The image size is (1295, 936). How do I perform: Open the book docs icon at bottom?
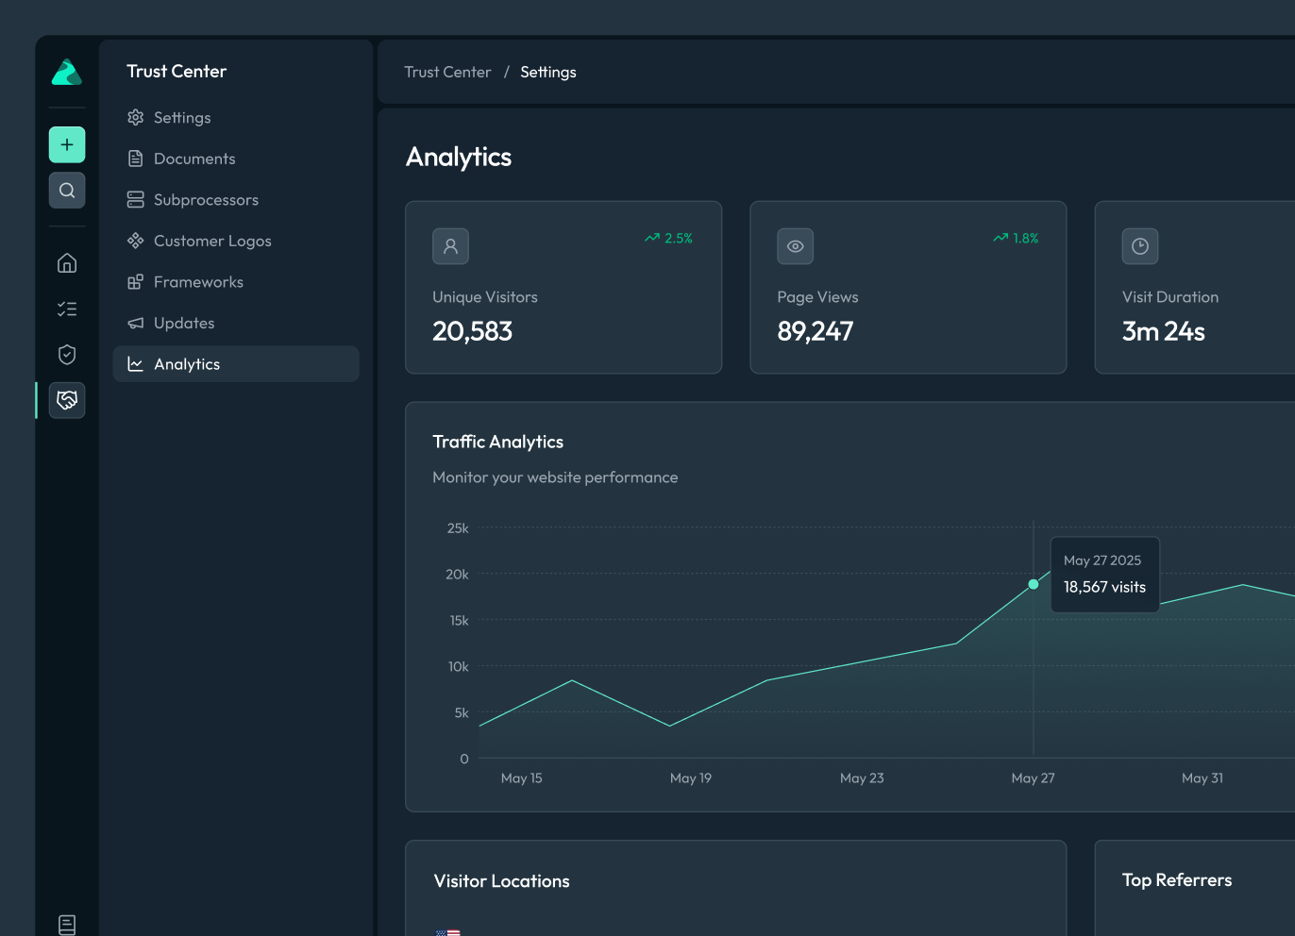coord(67,925)
